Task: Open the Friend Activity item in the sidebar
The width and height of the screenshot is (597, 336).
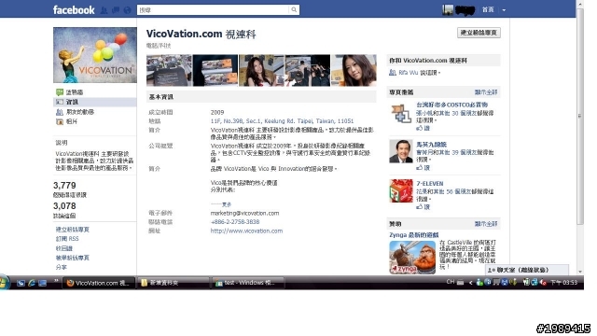Action: (80, 112)
